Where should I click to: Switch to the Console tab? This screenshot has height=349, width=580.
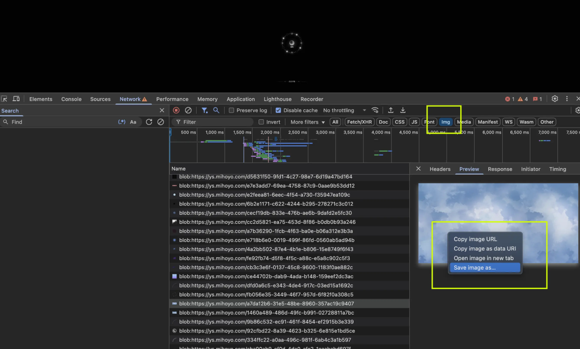[x=71, y=99]
